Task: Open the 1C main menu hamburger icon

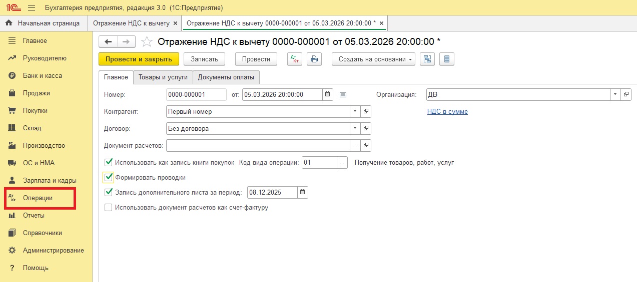Action: tap(32, 7)
